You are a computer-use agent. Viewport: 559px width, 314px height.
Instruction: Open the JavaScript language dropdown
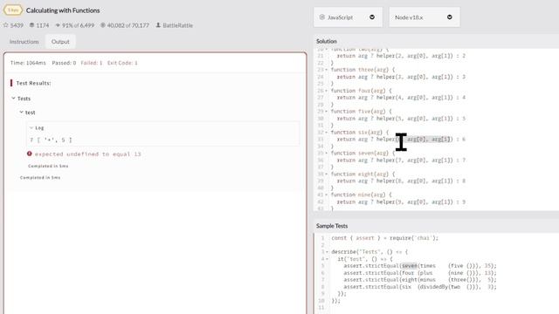[348, 17]
